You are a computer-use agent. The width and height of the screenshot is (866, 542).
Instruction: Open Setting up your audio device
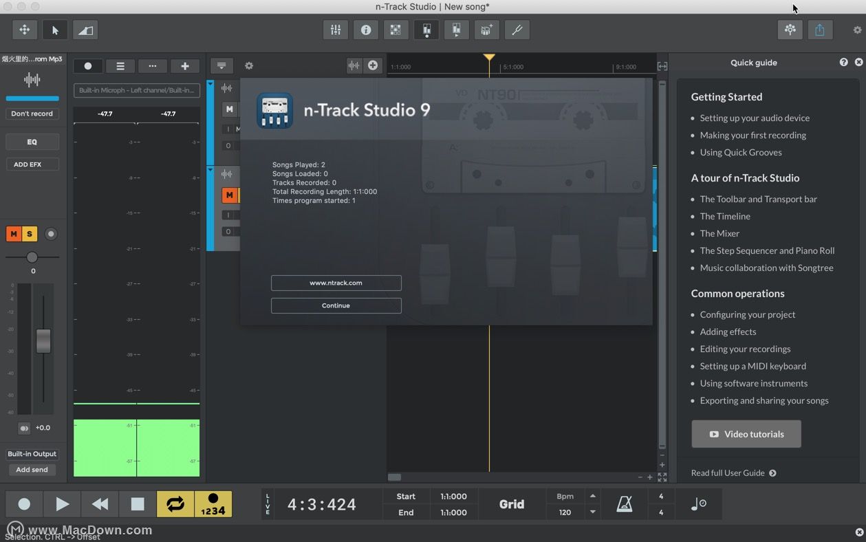[755, 118]
